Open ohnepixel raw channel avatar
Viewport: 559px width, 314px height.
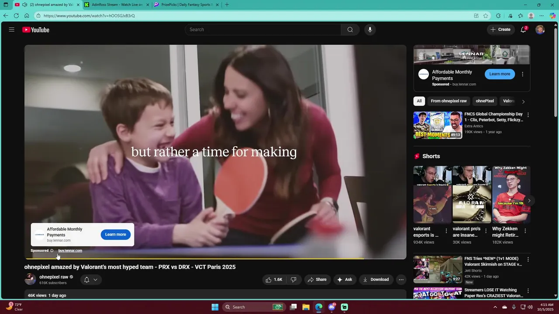coord(30,279)
